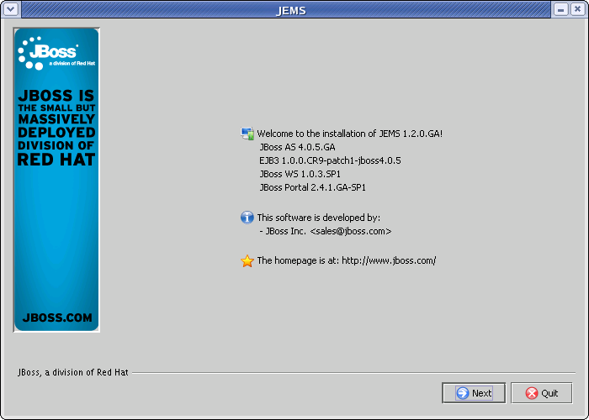Click the 'Welcome to the installation of JEMS' text

tap(350, 134)
